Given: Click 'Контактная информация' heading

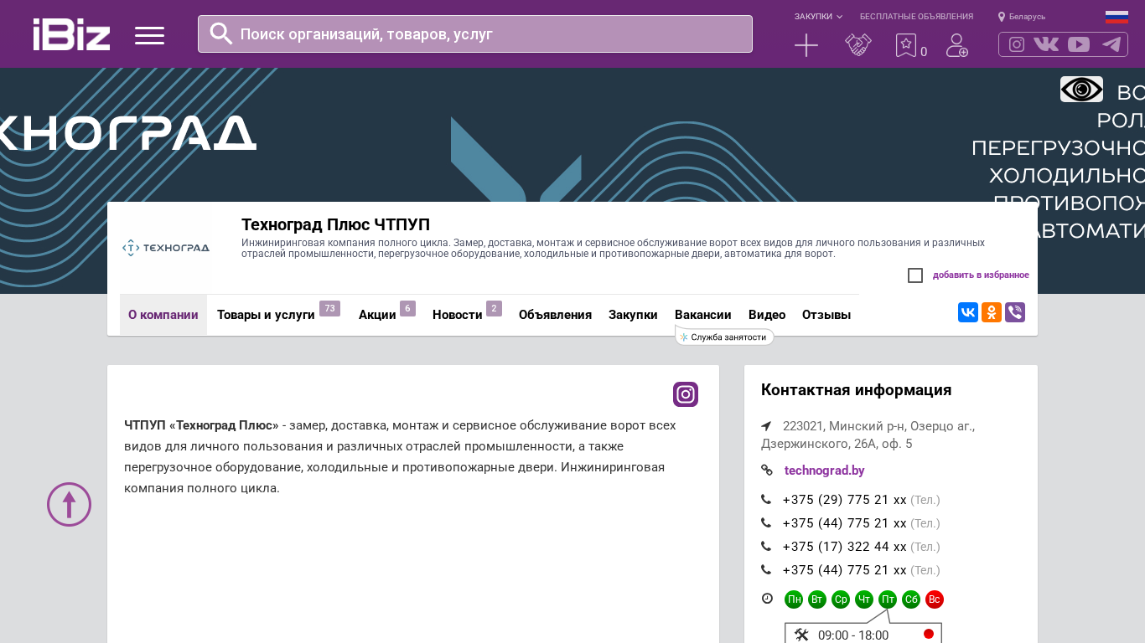Looking at the screenshot, I should [856, 390].
